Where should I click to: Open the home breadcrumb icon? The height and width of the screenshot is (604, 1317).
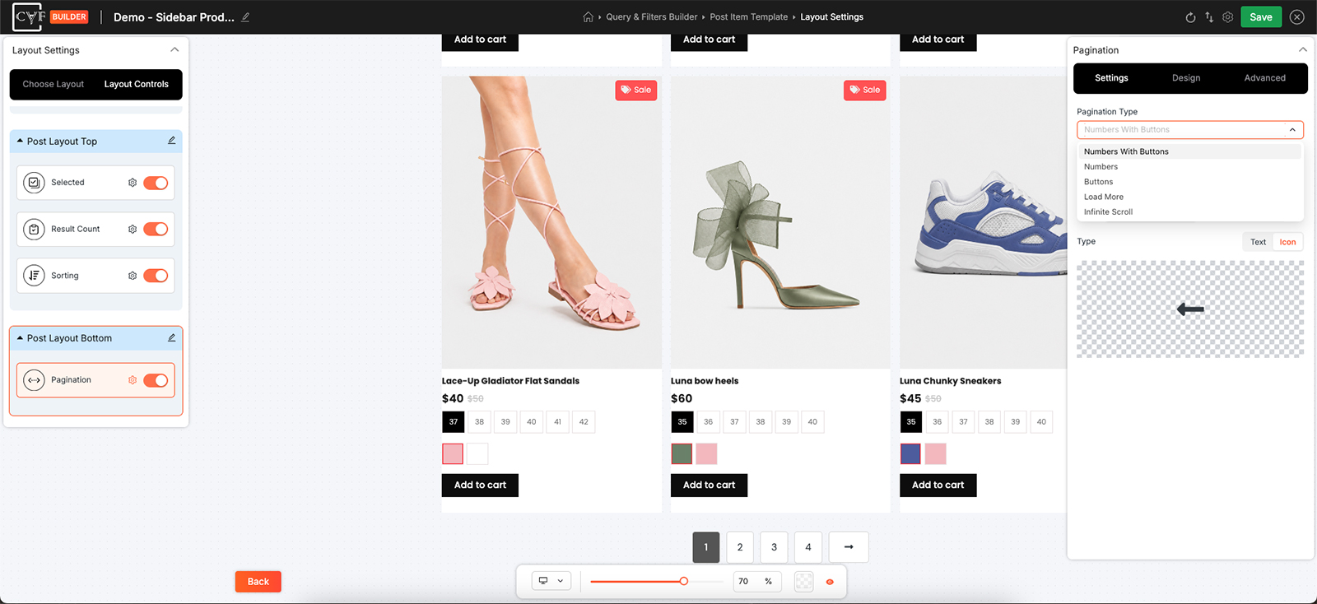pos(588,16)
